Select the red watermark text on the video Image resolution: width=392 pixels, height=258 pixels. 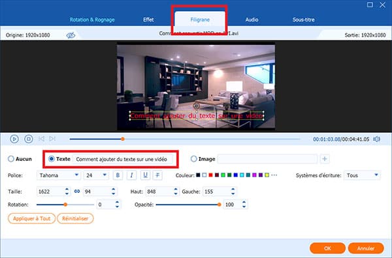(x=197, y=116)
